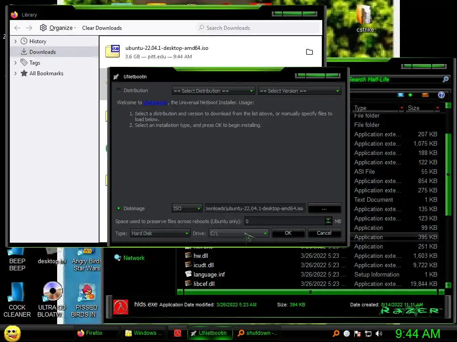
Task: Expand the Tags tree item
Action: point(16,62)
